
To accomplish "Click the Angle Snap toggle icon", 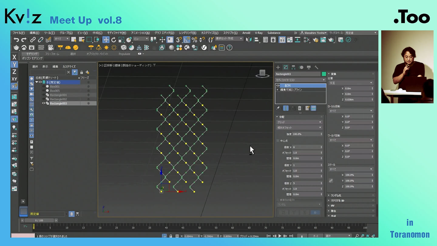I will point(187,40).
